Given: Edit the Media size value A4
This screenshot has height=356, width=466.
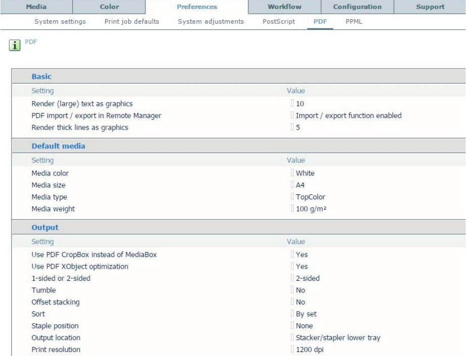Looking at the screenshot, I should [x=300, y=185].
